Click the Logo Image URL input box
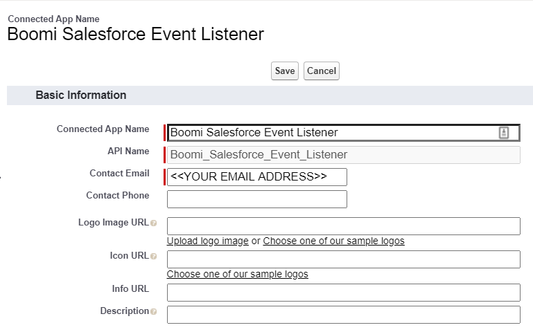Image resolution: width=533 pixels, height=332 pixels. (343, 226)
